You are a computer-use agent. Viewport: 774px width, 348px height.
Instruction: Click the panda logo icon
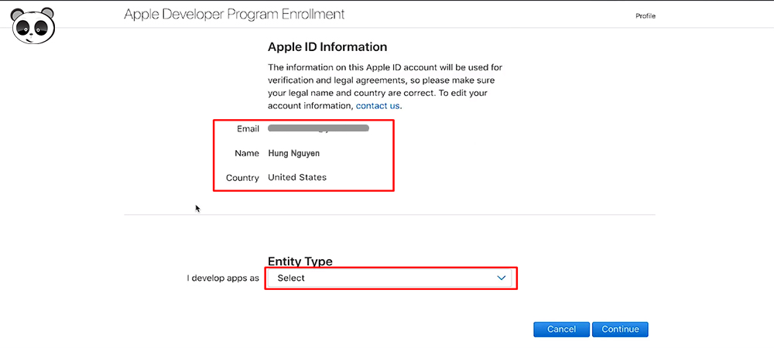33,26
